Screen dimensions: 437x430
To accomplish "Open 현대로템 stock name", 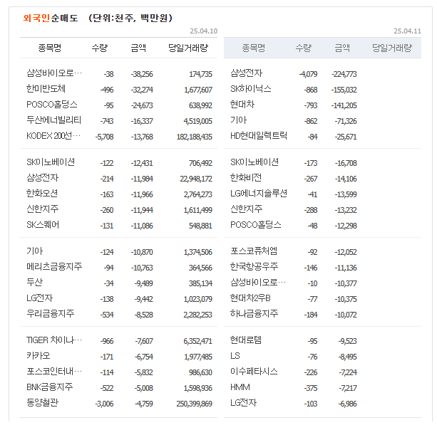I will click(x=246, y=340).
